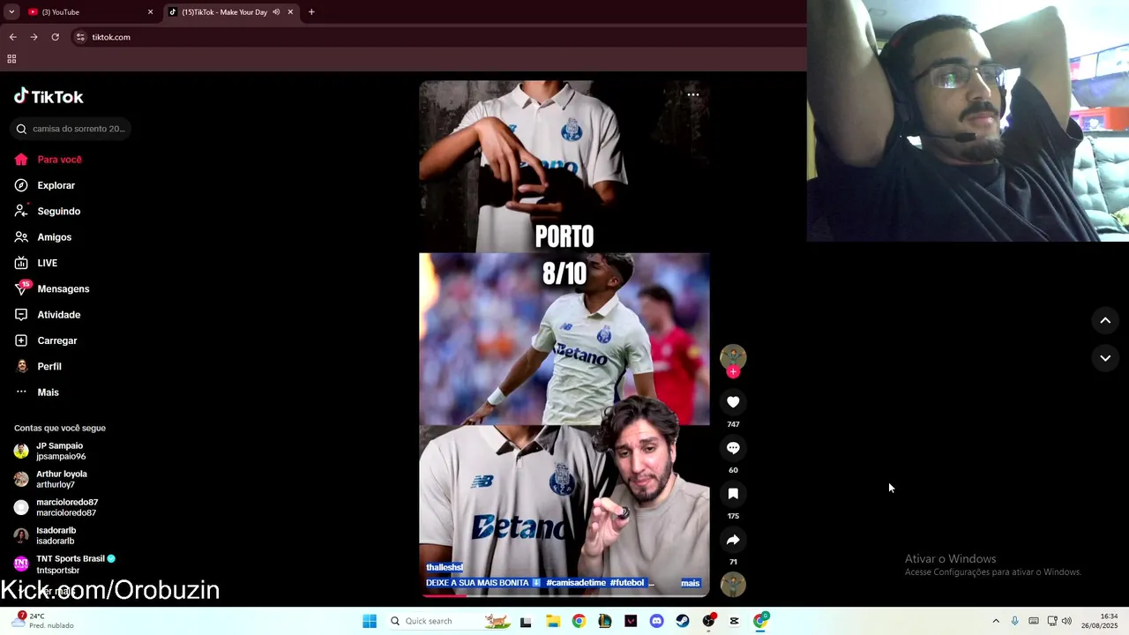The height and width of the screenshot is (635, 1129).
Task: Mute the TikTok tab audio icon
Action: 276,12
